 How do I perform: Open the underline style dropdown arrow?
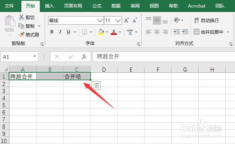click(x=75, y=32)
